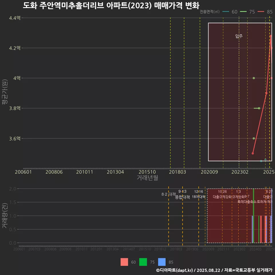Select the green data point at 3.6억
This screenshot has height=275, width=275.
(x=254, y=138)
